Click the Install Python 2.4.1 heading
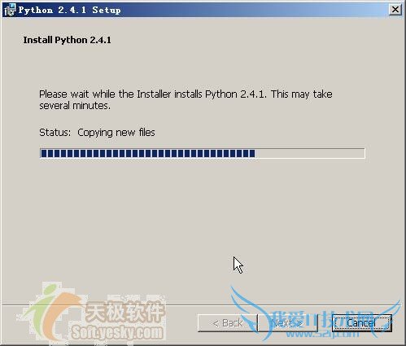Image resolution: width=406 pixels, height=346 pixels. [68, 40]
